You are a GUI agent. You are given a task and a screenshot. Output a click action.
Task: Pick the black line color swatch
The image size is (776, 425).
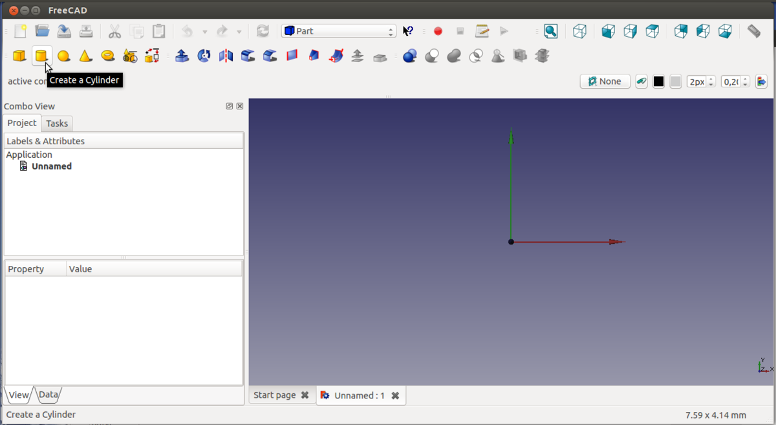tap(658, 82)
